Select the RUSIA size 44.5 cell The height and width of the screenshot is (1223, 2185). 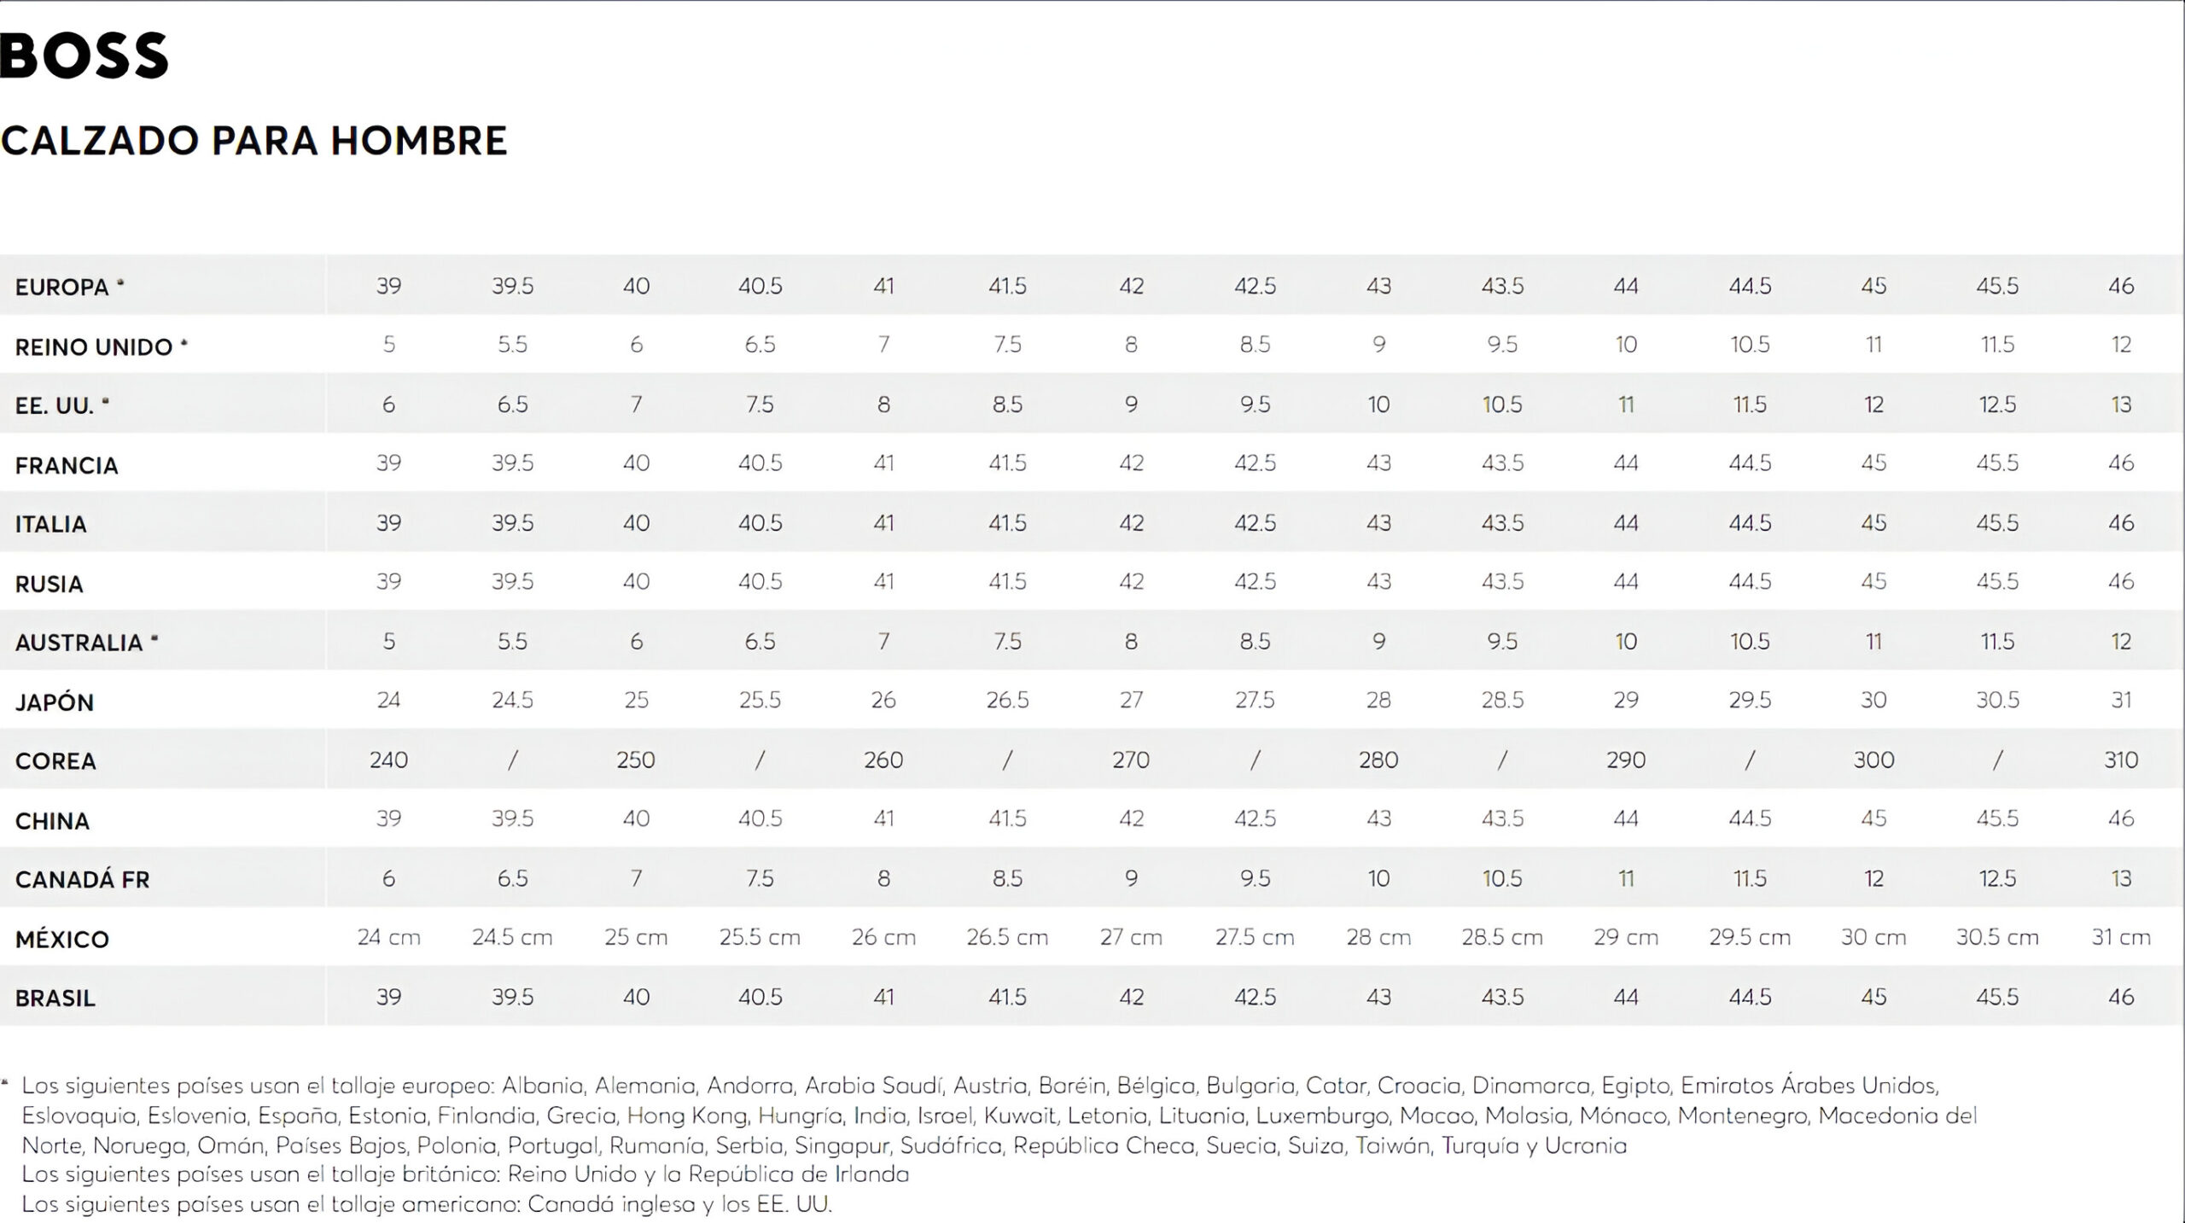tap(1750, 581)
